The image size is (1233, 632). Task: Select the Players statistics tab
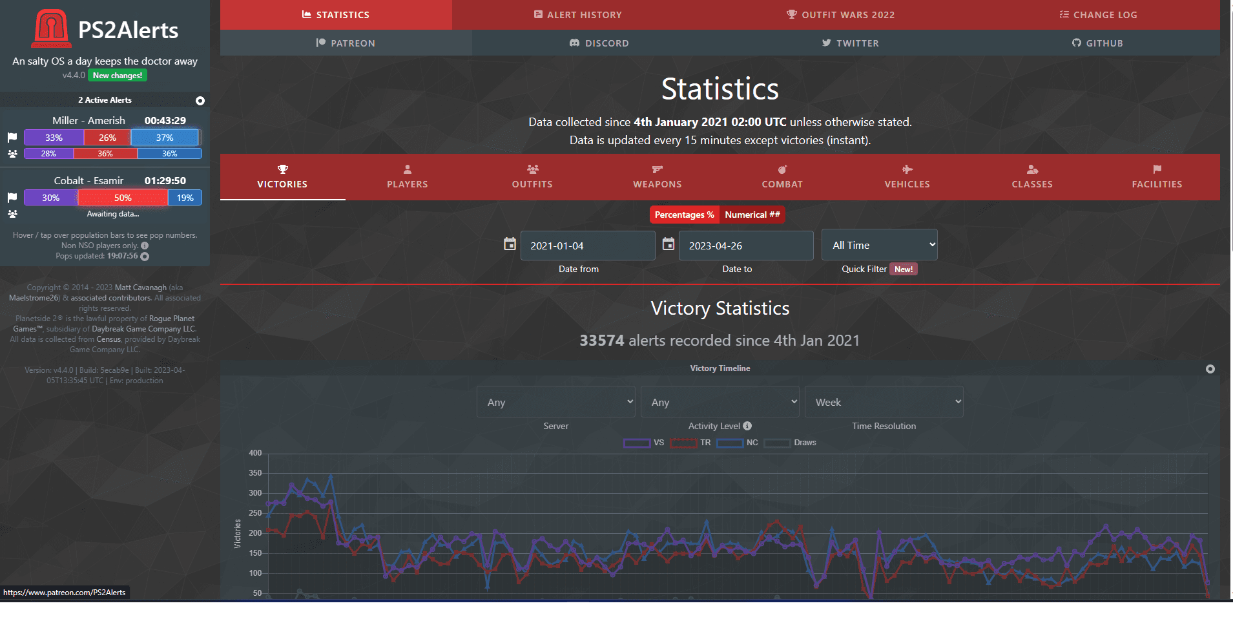408,177
